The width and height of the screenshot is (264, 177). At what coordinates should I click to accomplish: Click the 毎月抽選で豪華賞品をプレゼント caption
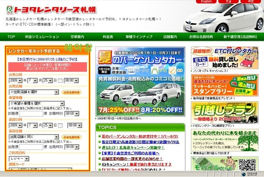pyautogui.click(x=214, y=99)
